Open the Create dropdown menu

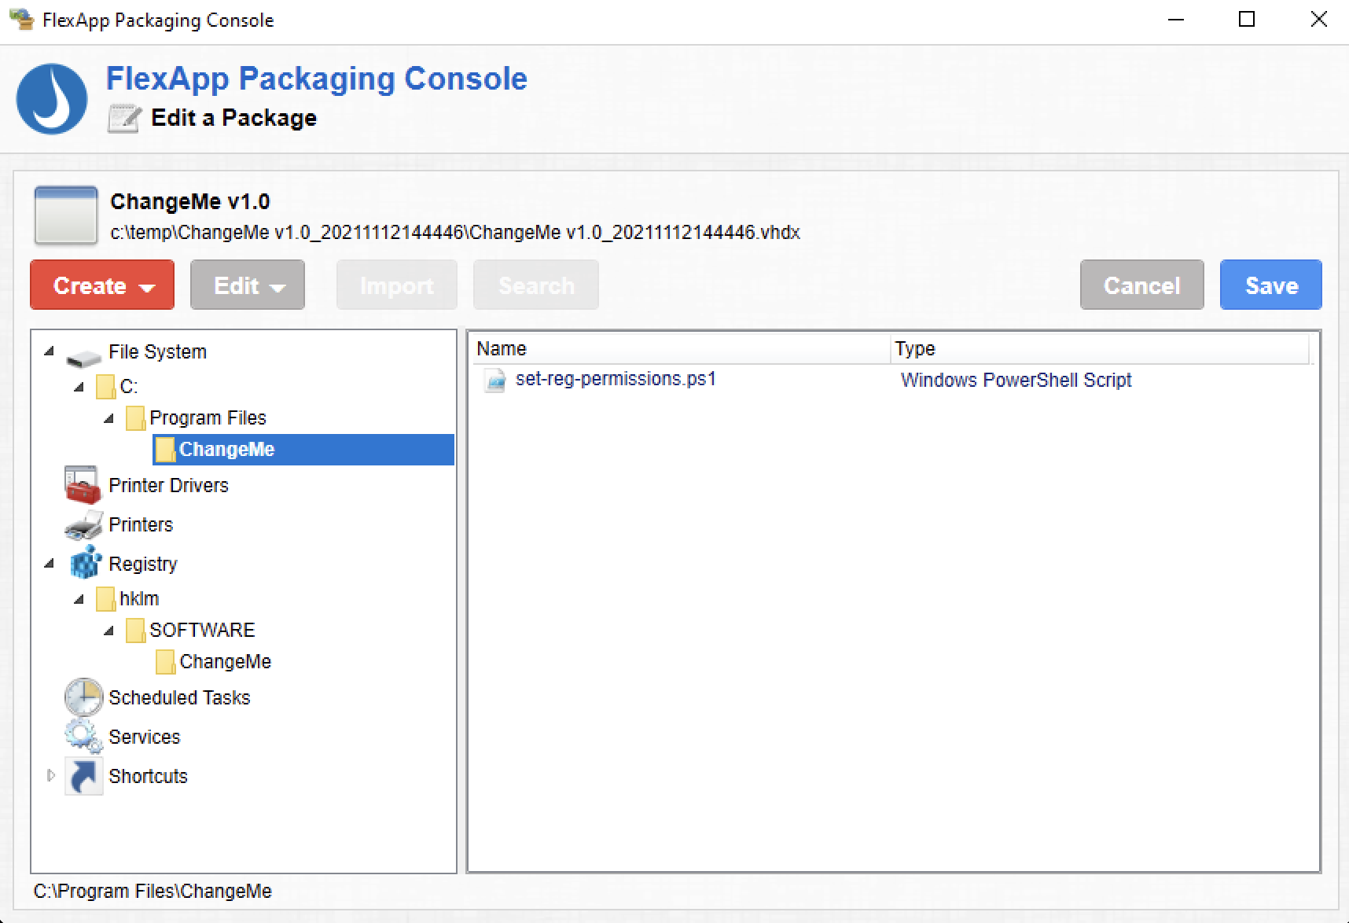102,285
